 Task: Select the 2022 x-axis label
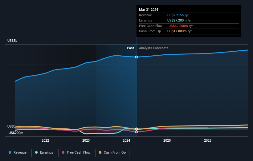(45, 141)
